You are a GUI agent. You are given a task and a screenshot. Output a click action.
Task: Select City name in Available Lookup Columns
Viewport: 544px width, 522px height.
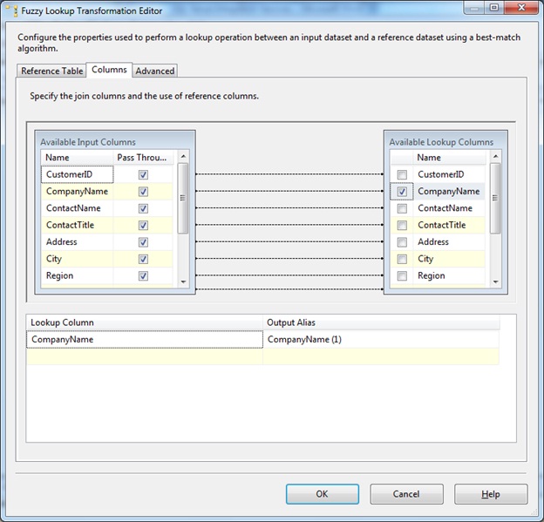[x=449, y=259]
